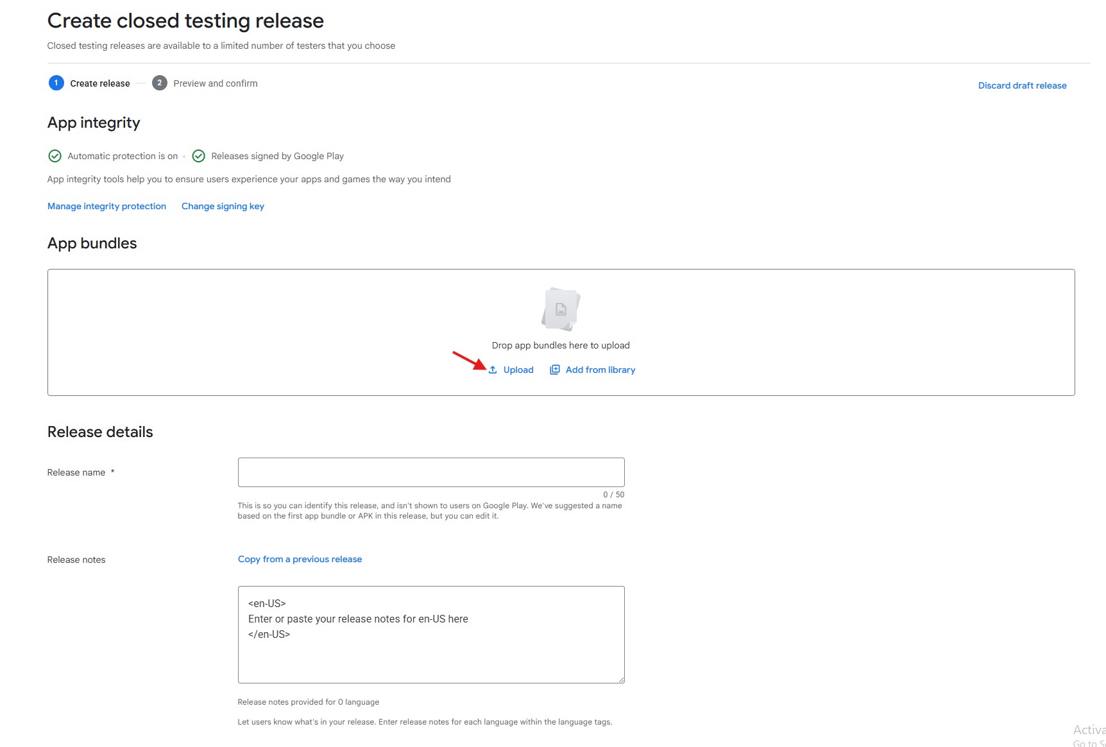The image size is (1106, 747).
Task: Open Copy from a previous release
Action: (x=300, y=559)
